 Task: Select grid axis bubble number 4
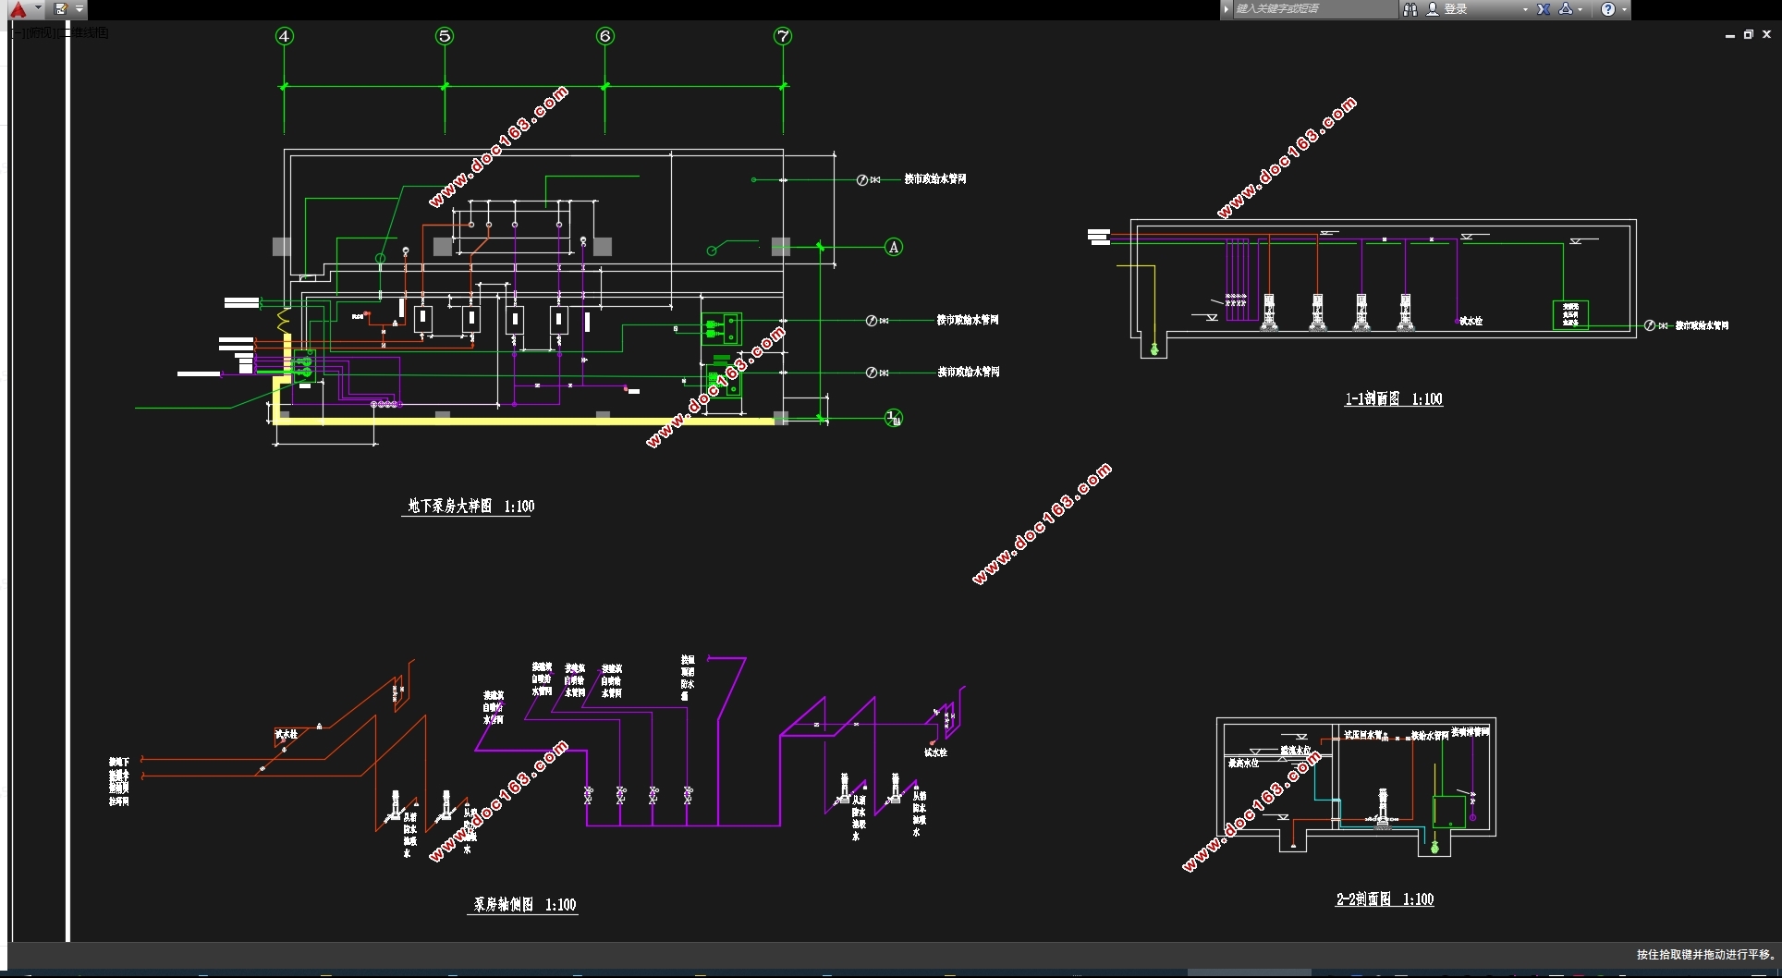[x=284, y=36]
